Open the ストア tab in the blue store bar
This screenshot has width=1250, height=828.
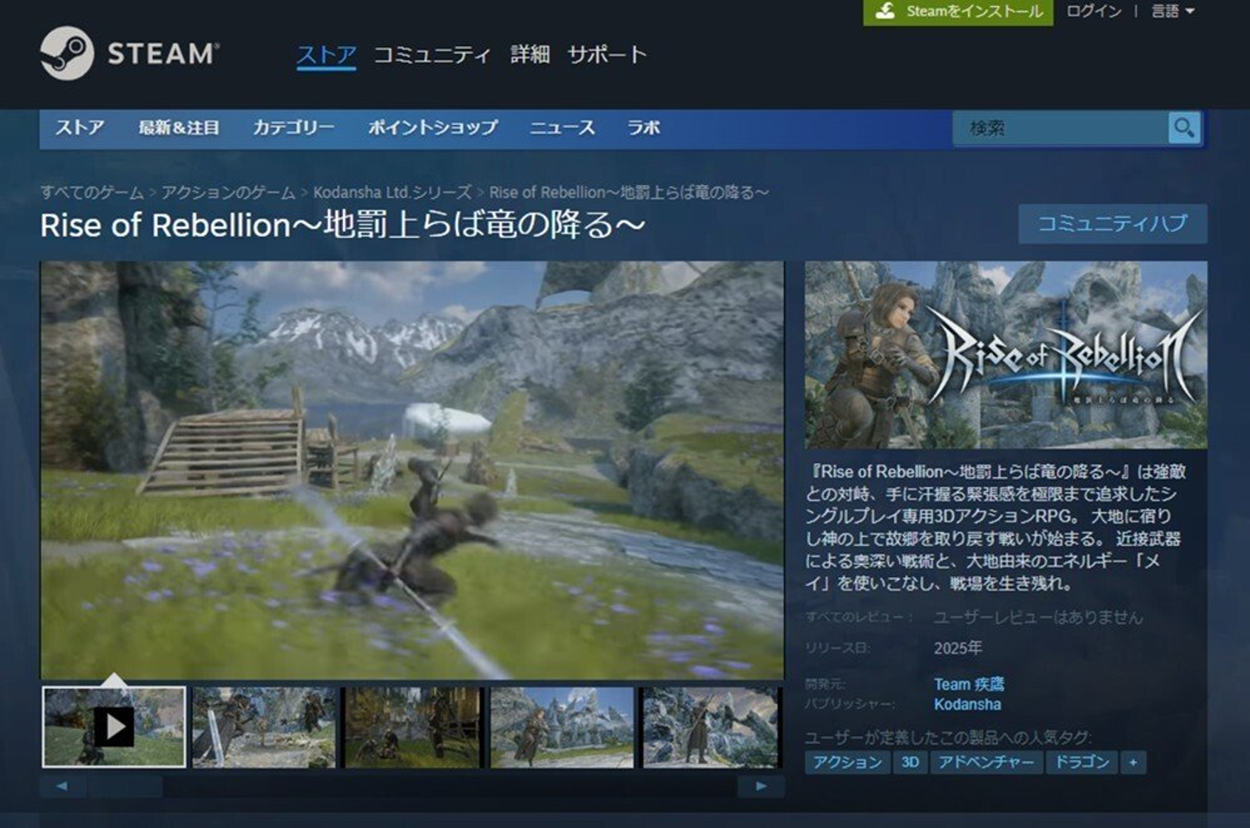point(80,128)
